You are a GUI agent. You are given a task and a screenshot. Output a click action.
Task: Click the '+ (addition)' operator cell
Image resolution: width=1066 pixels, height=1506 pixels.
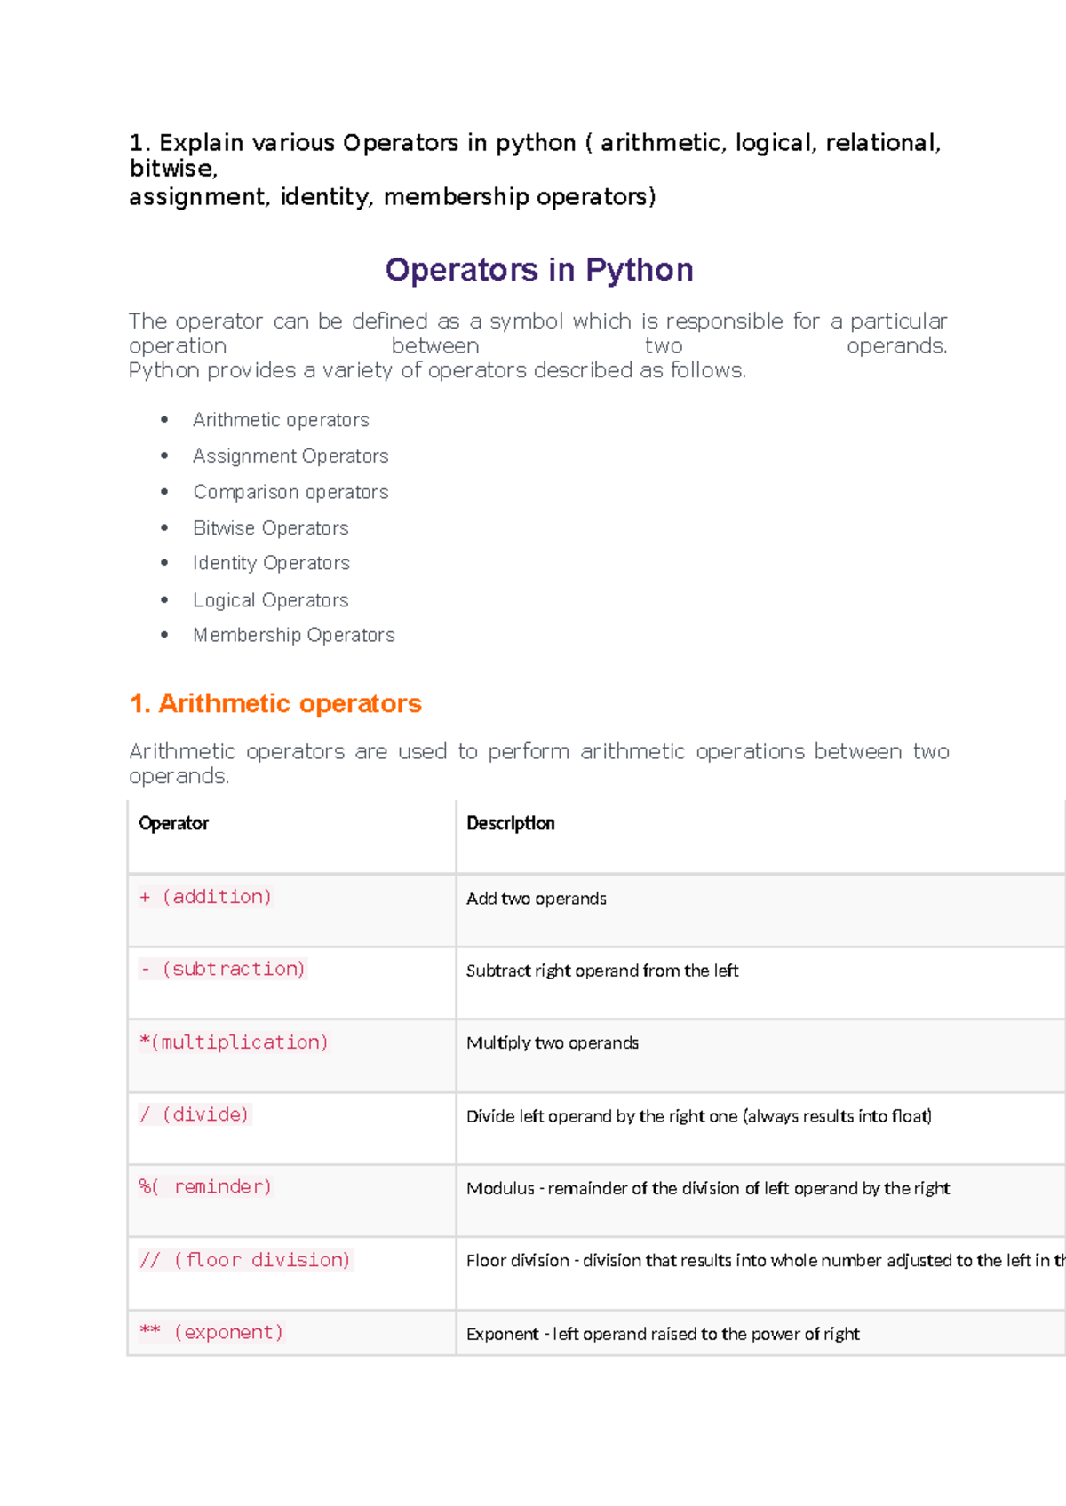click(x=205, y=897)
